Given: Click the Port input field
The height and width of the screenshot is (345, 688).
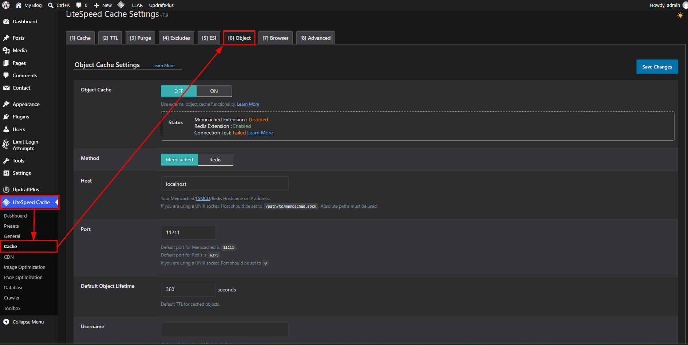Looking at the screenshot, I should [189, 232].
